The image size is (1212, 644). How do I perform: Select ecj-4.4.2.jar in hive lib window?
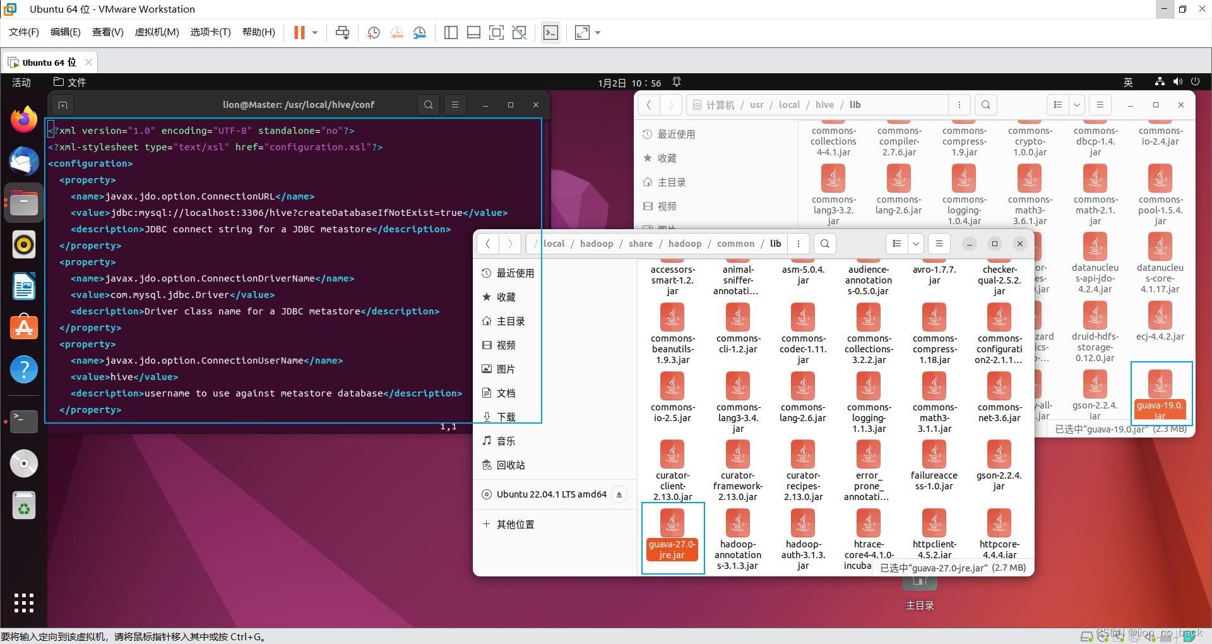1160,322
